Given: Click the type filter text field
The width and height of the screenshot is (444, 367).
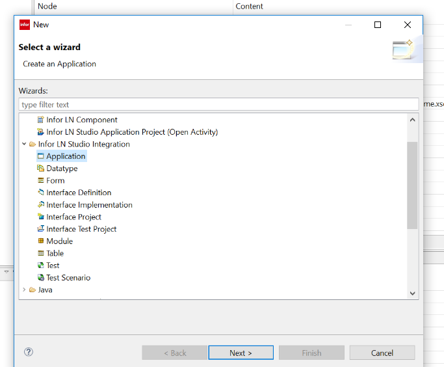Looking at the screenshot, I should pos(218,105).
